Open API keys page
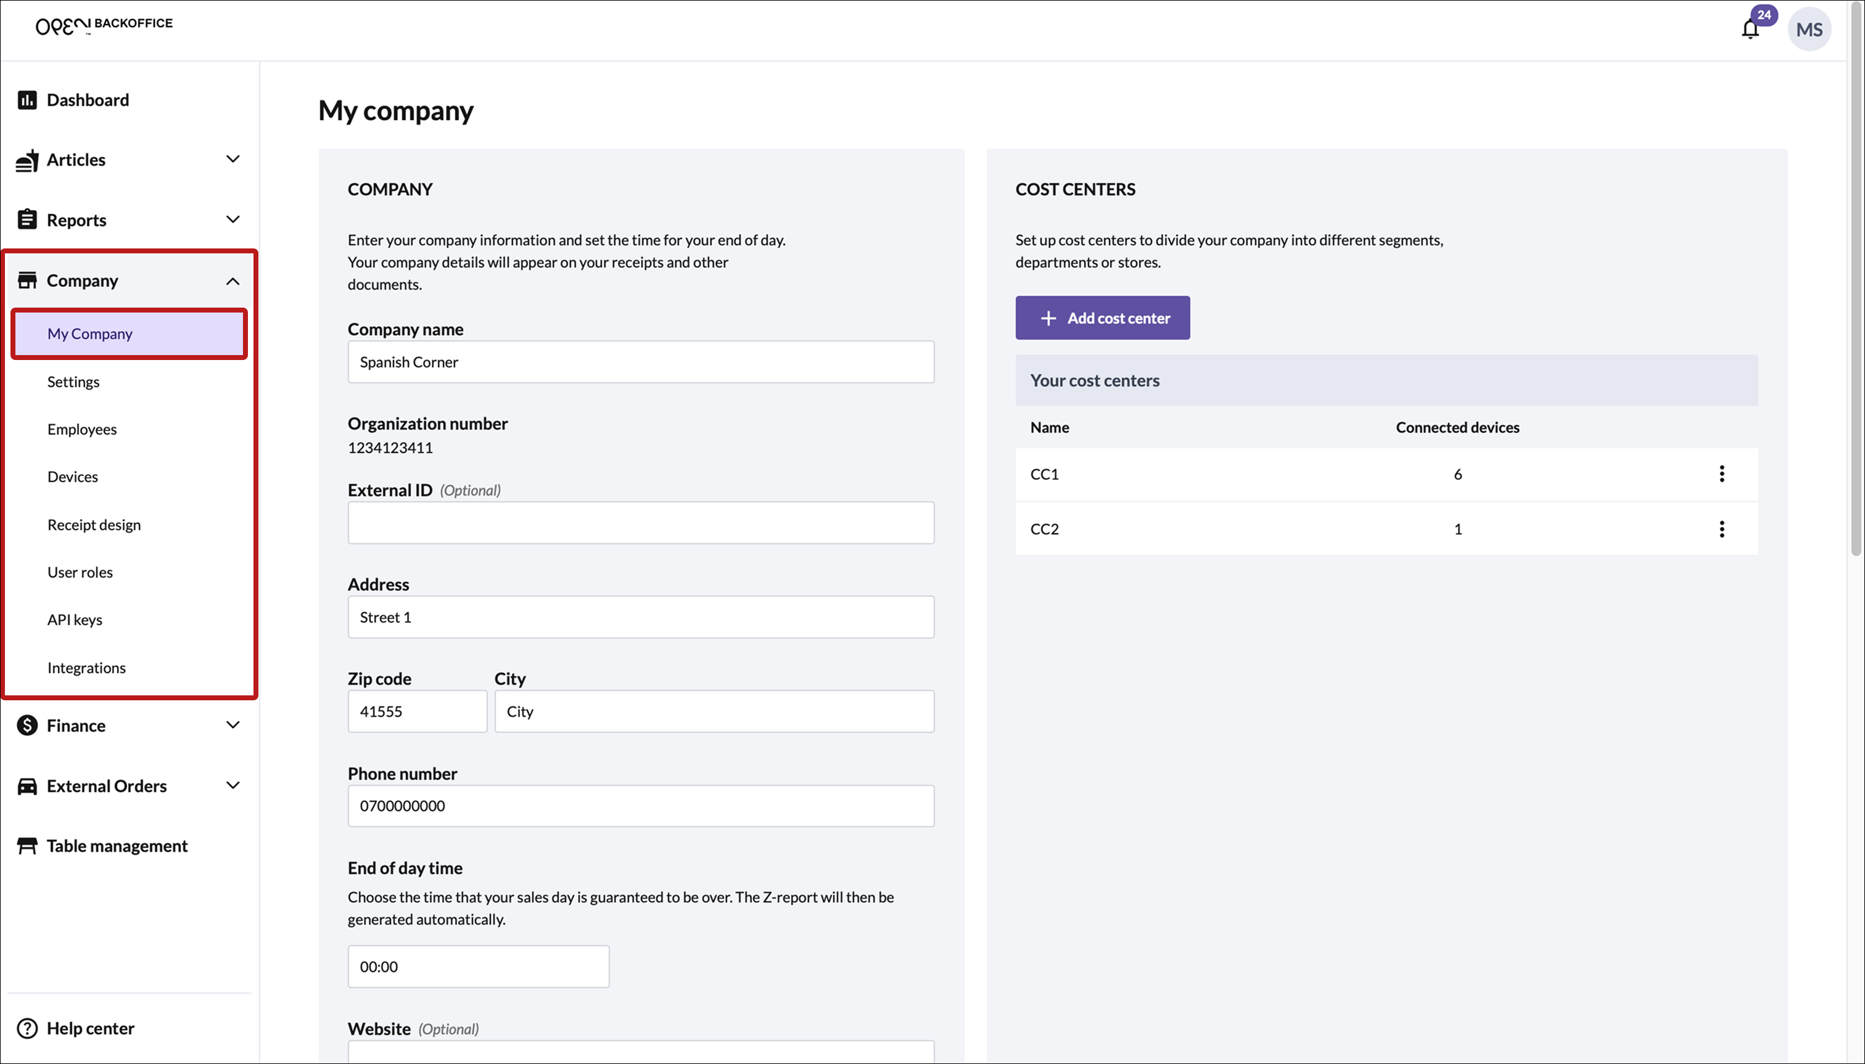1865x1064 pixels. tap(75, 620)
